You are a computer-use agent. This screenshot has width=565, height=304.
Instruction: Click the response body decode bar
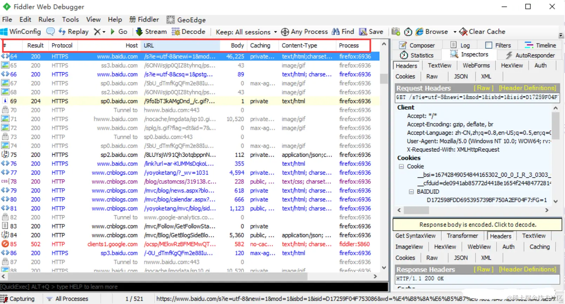[477, 225]
